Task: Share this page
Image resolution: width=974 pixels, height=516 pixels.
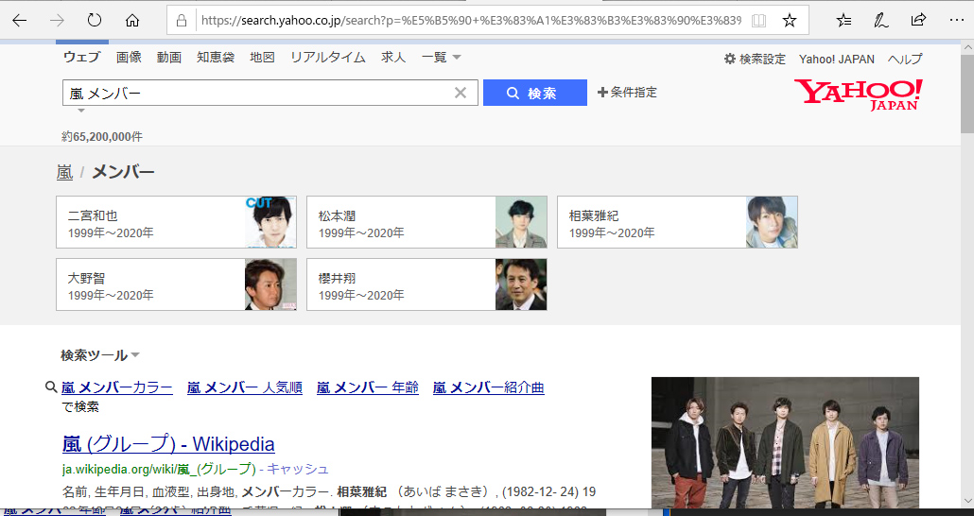Action: click(x=918, y=21)
